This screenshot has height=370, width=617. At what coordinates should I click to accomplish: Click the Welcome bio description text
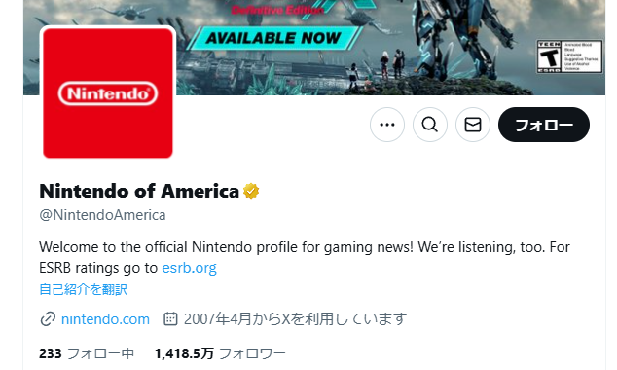pos(305,257)
